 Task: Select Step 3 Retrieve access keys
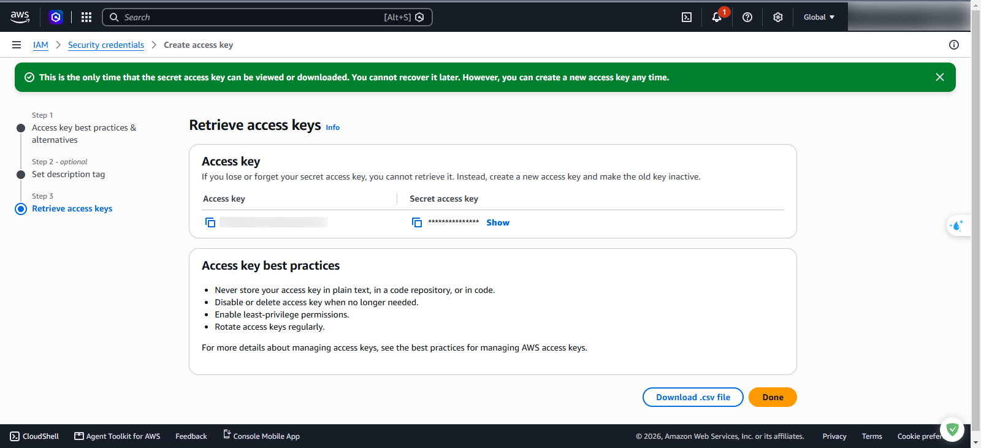click(72, 208)
